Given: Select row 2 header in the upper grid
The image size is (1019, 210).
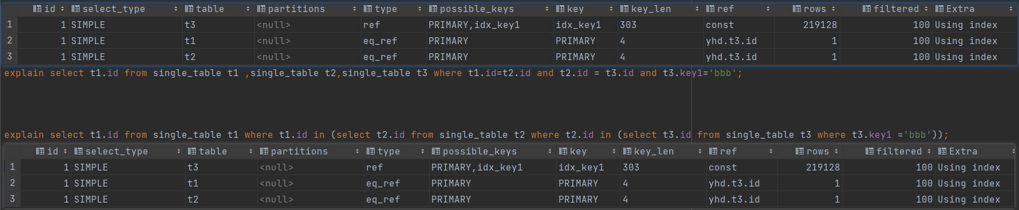Looking at the screenshot, I should (9, 41).
